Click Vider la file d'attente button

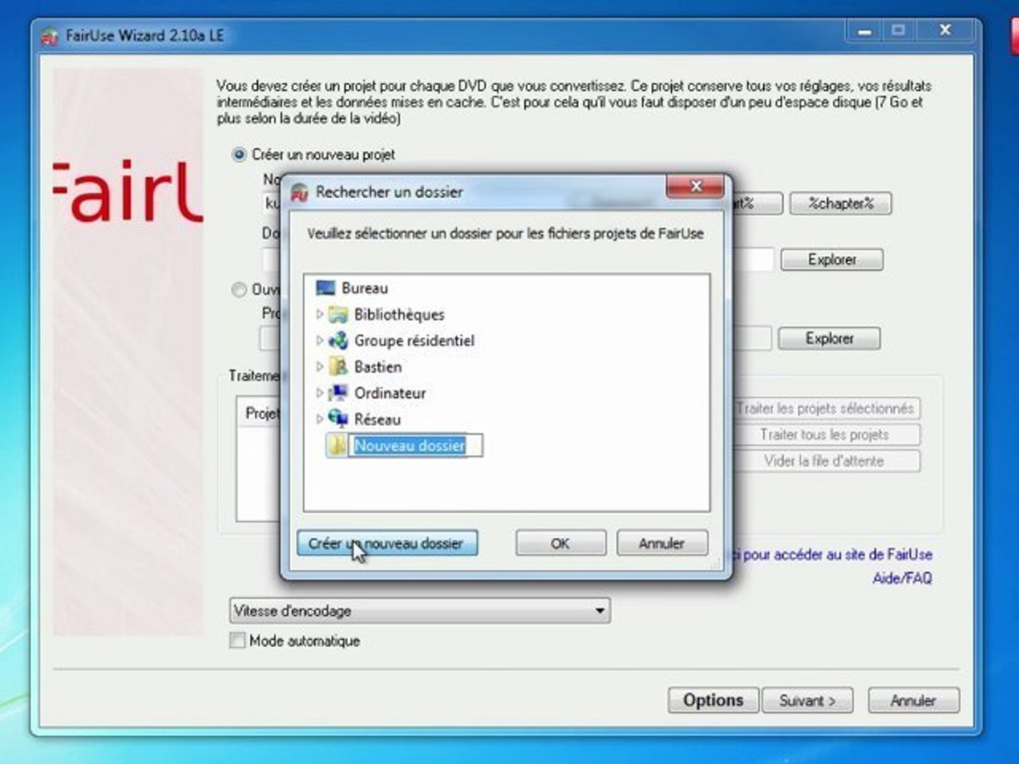click(827, 461)
